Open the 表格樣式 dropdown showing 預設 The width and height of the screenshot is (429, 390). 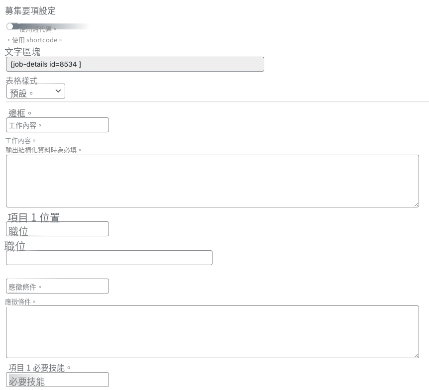point(35,91)
